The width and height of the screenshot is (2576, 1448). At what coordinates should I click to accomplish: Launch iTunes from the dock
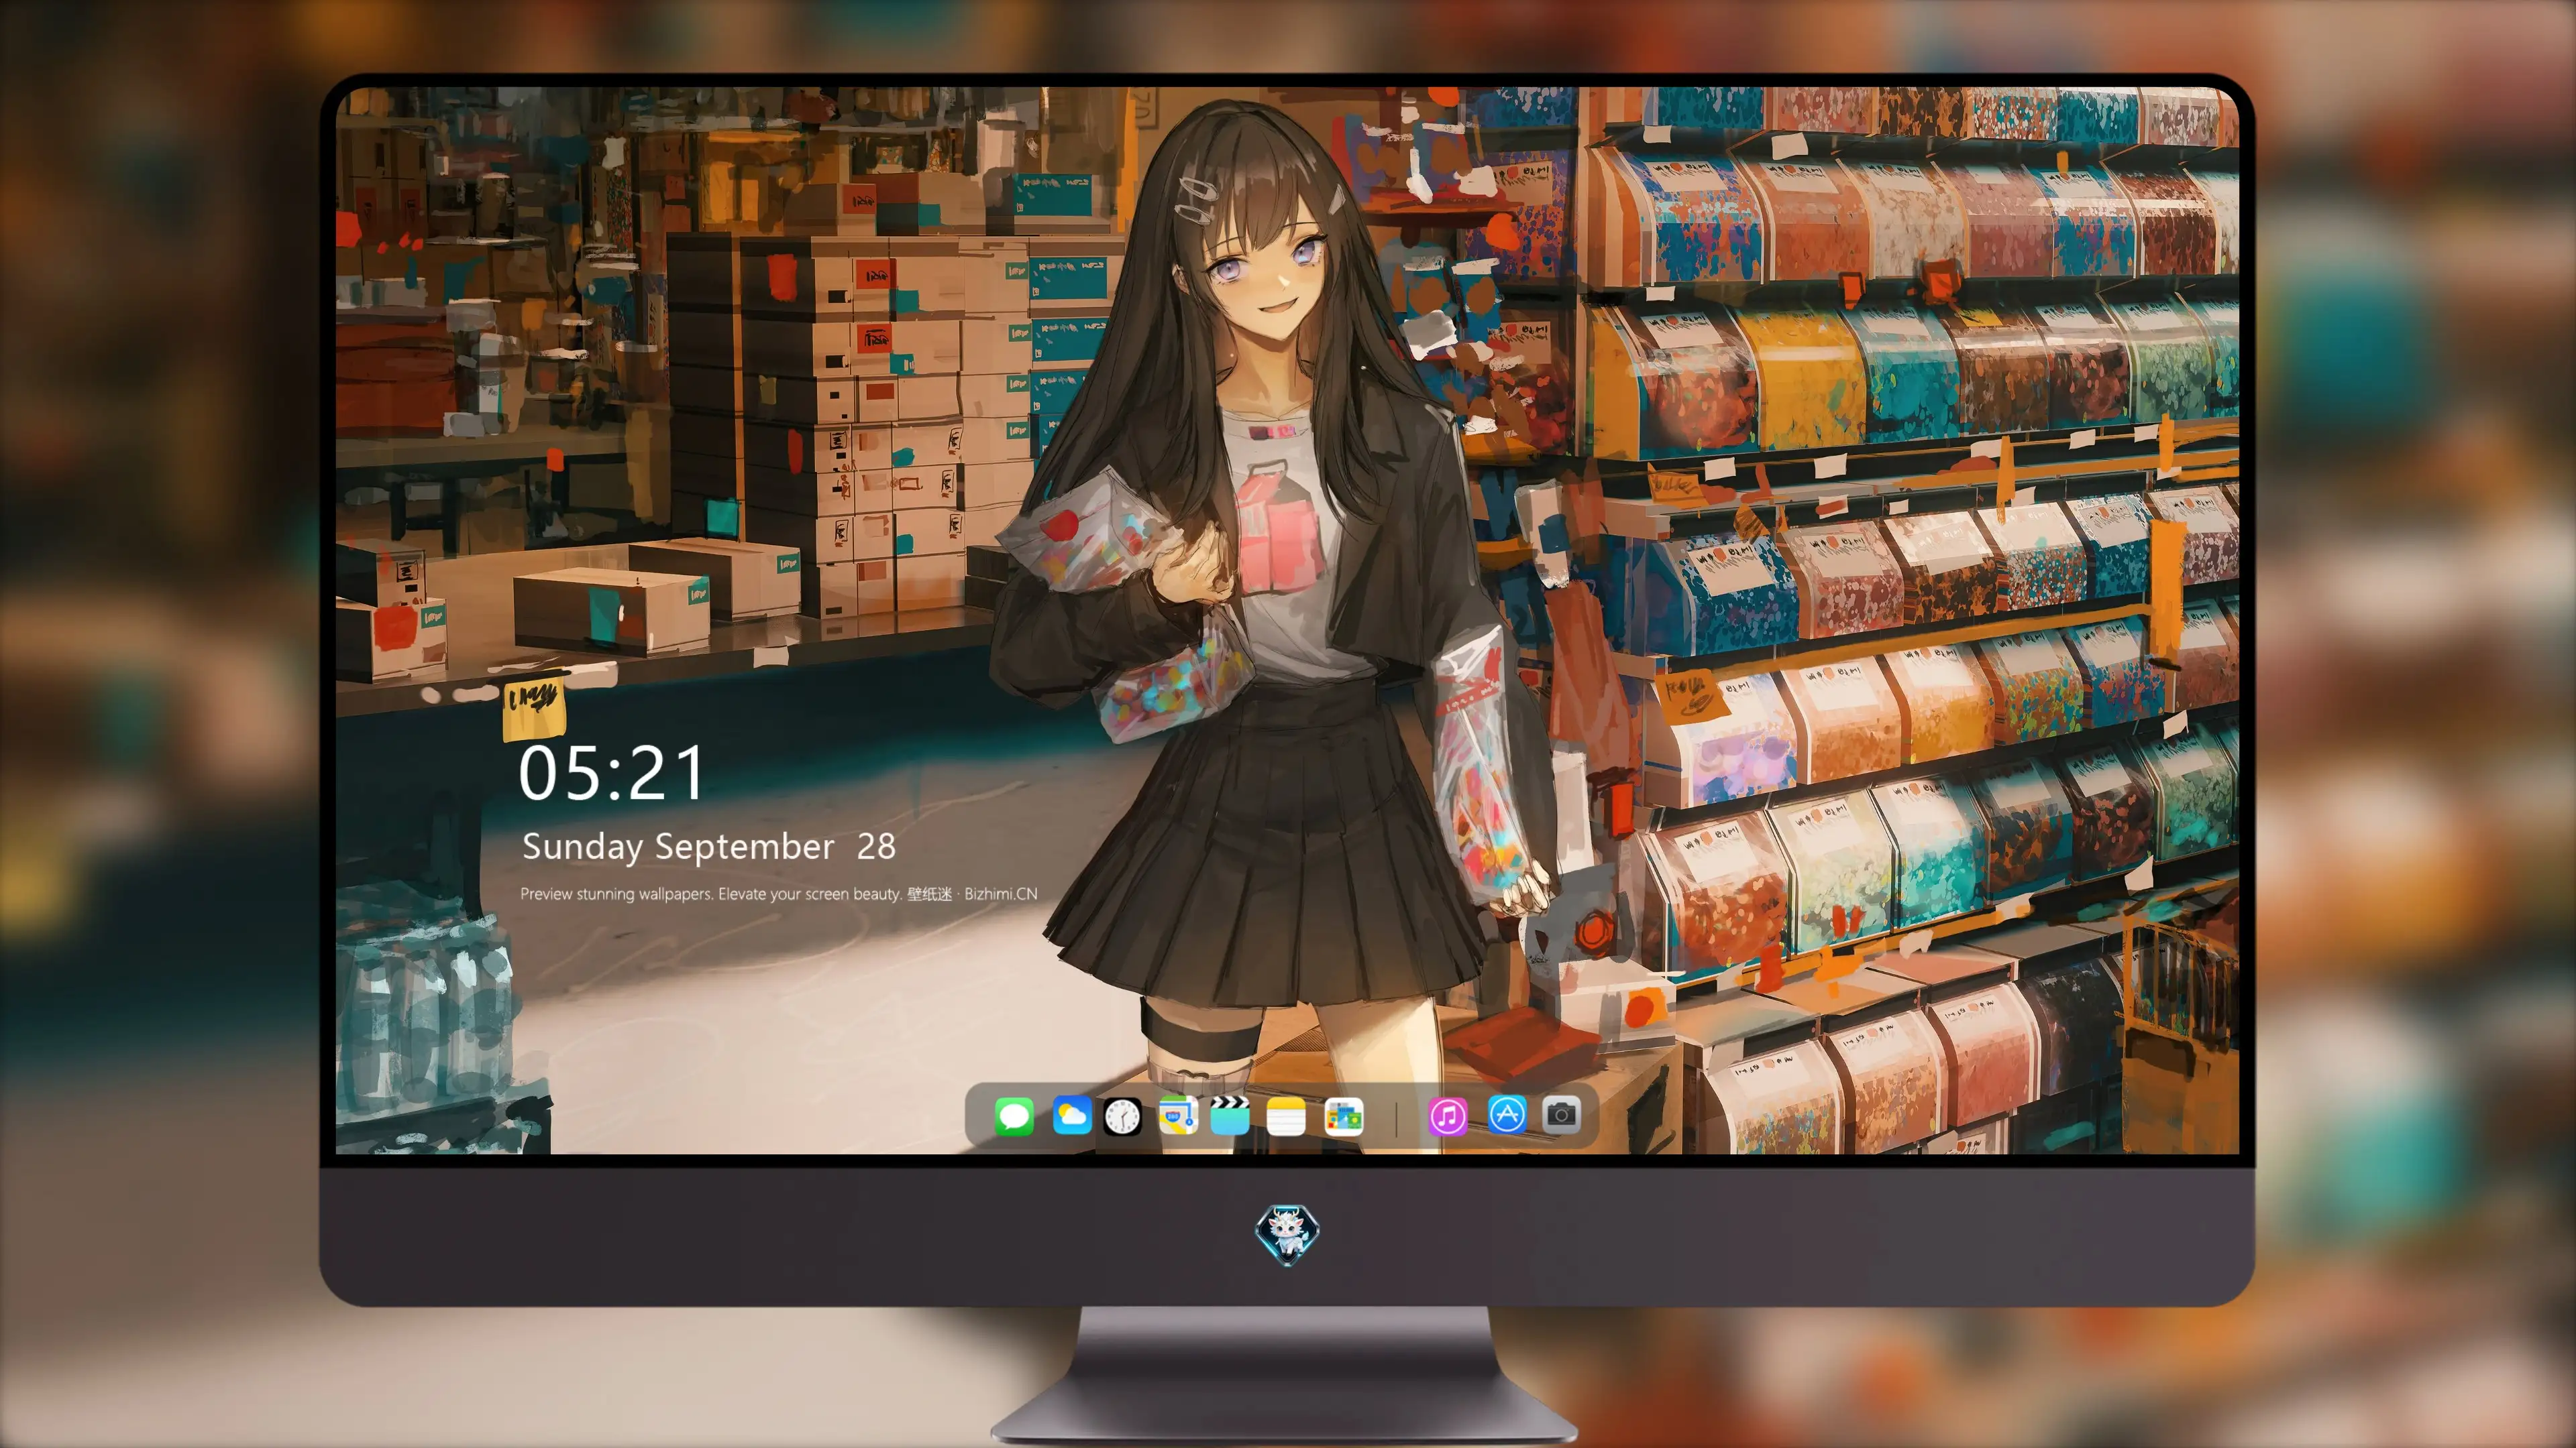(x=1448, y=1115)
